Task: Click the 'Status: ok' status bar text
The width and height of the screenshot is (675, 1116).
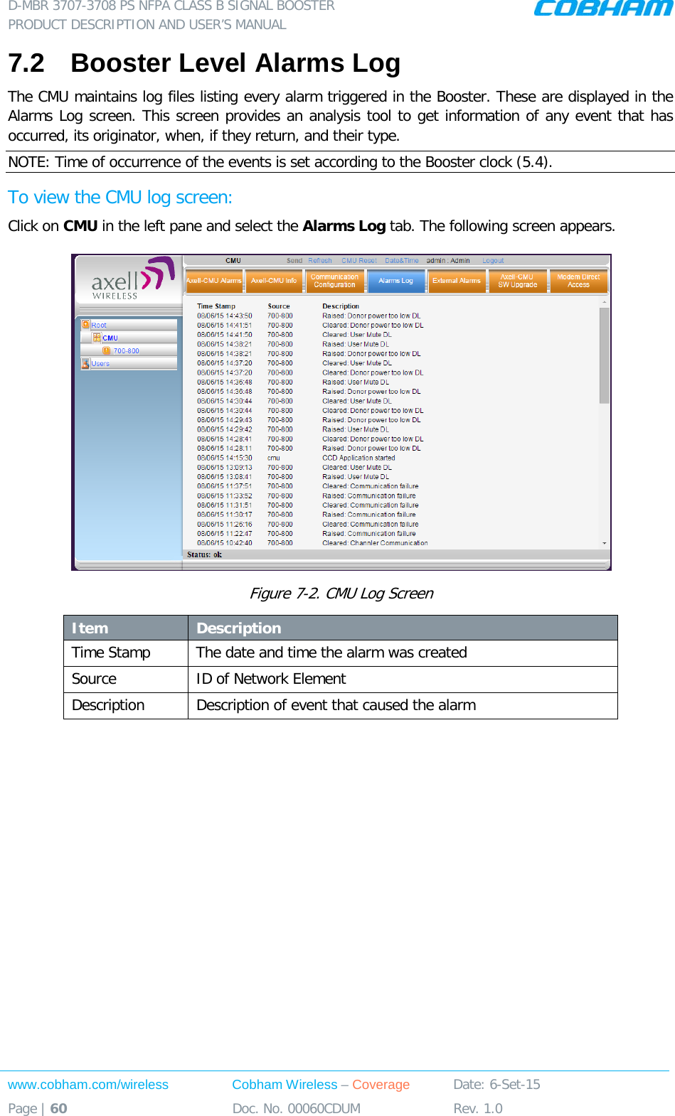Action: tap(205, 554)
